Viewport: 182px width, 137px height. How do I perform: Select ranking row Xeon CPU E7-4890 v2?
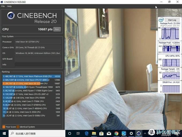32,80
